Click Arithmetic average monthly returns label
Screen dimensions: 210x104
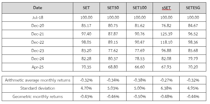tap(37, 80)
